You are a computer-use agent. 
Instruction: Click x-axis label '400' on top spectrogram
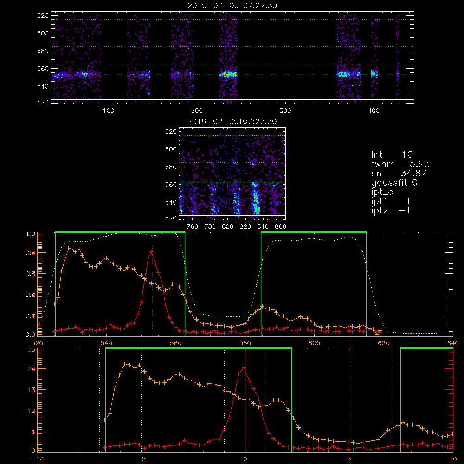click(x=374, y=111)
